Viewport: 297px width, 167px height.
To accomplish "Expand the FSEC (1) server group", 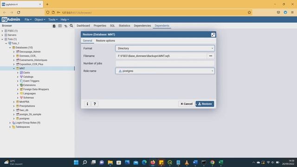I will coord(2,31).
